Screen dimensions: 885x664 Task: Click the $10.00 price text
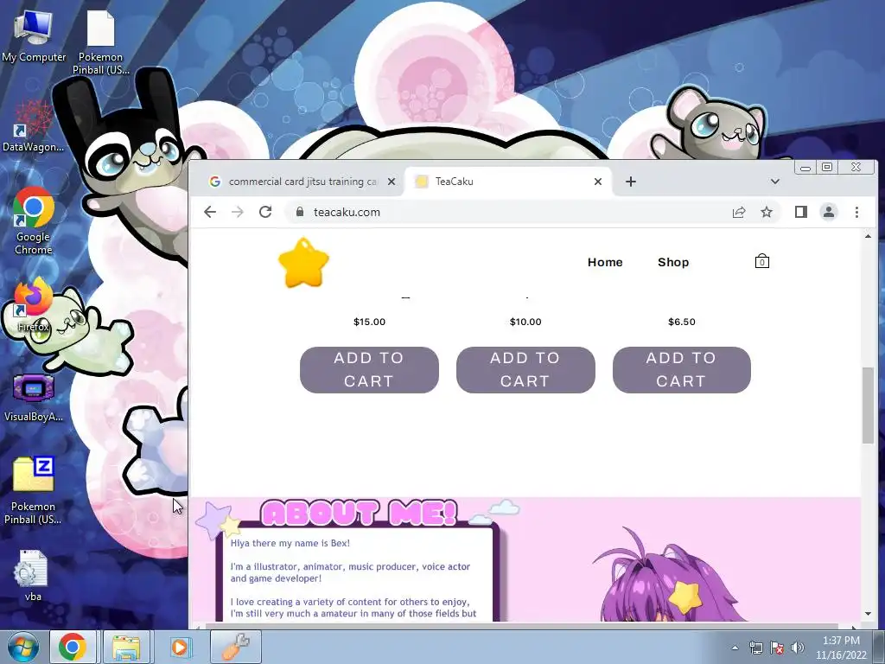pyautogui.click(x=525, y=322)
